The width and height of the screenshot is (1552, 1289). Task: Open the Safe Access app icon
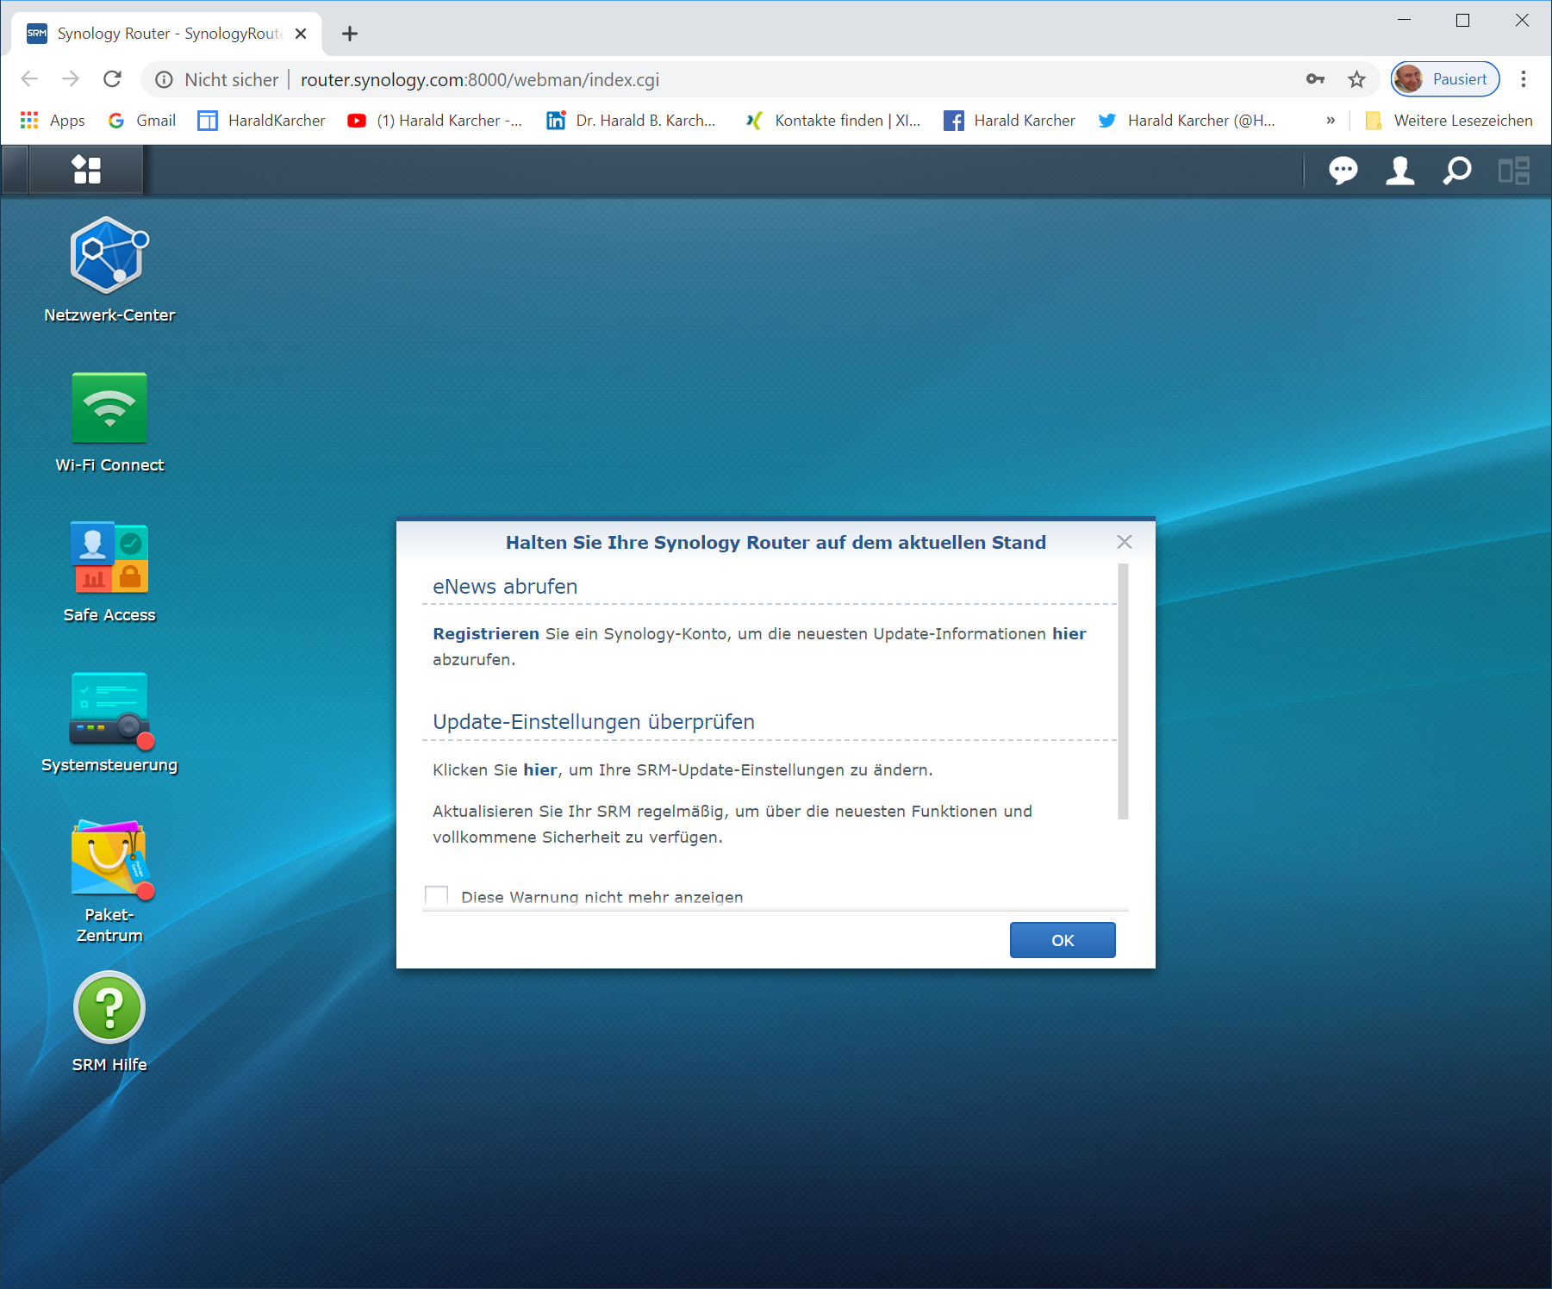tap(109, 557)
